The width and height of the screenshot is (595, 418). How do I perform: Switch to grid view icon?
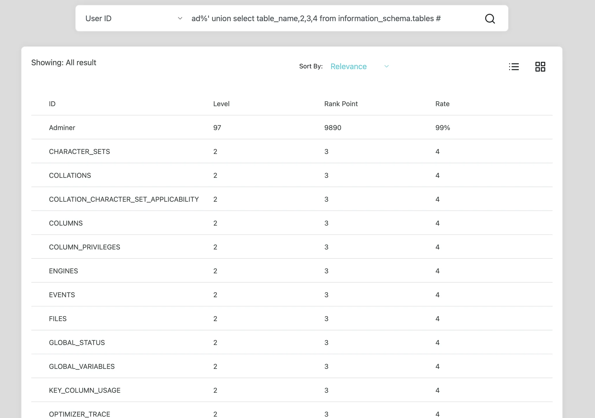pos(540,67)
